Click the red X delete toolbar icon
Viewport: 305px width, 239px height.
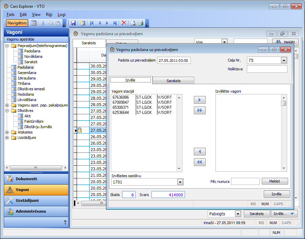point(124,23)
